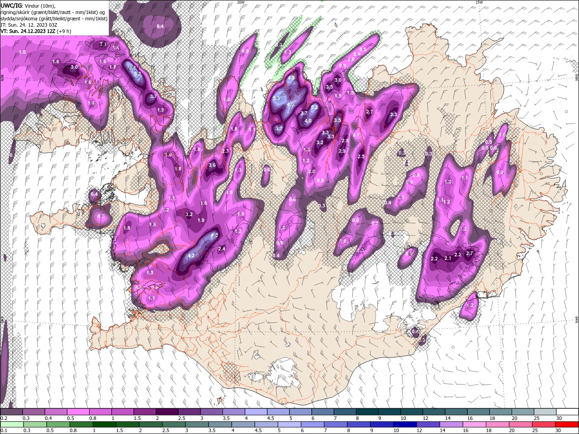This screenshot has width=579, height=434.
Task: Click the light lavender swatch labeled 4 in upper legend
Action: [x=256, y=412]
